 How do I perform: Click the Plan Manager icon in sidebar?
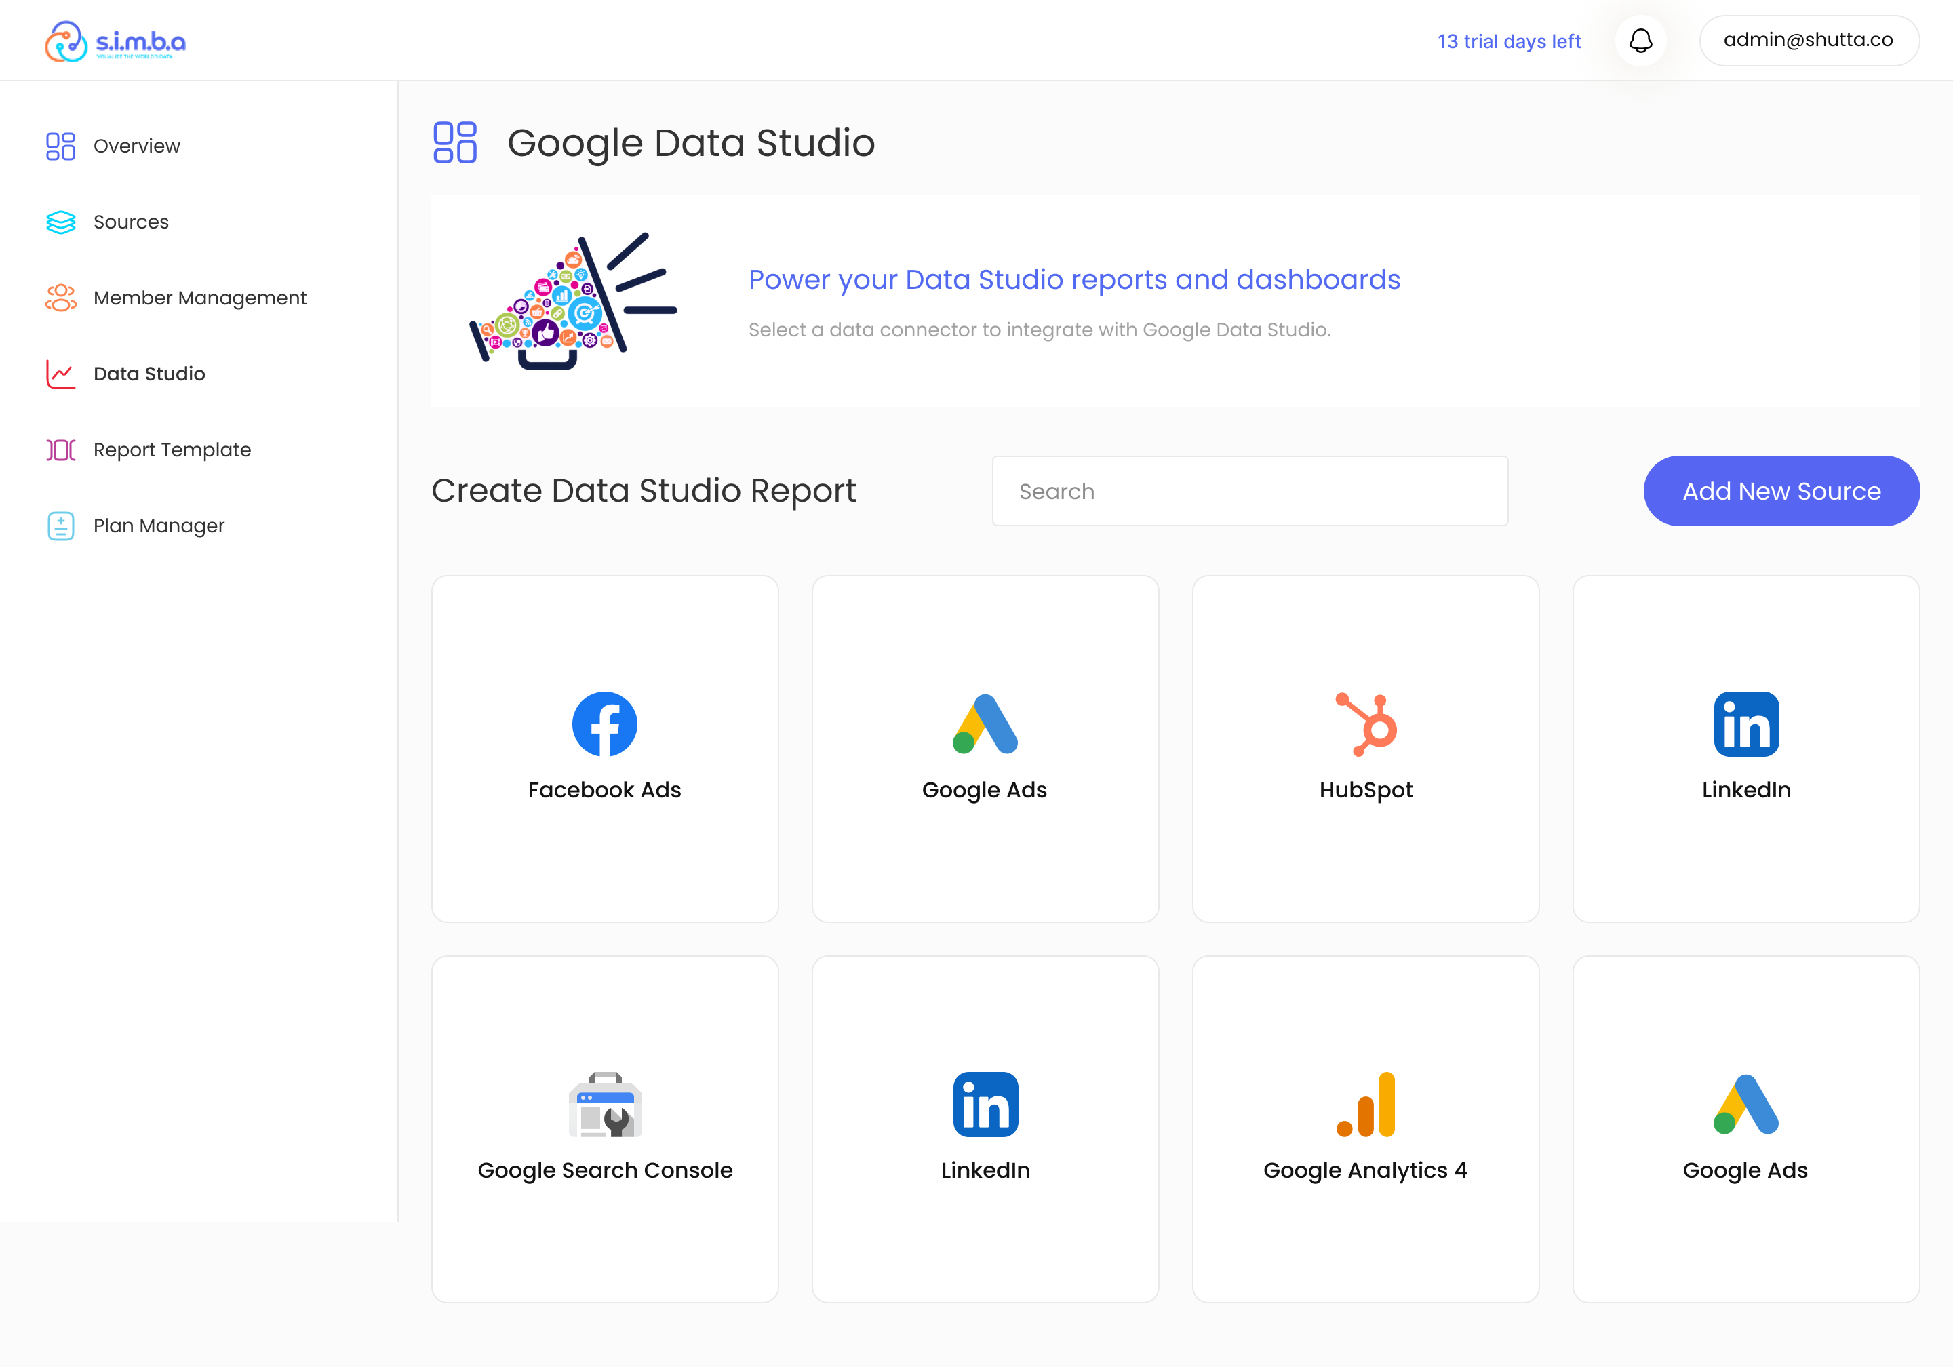pyautogui.click(x=60, y=526)
